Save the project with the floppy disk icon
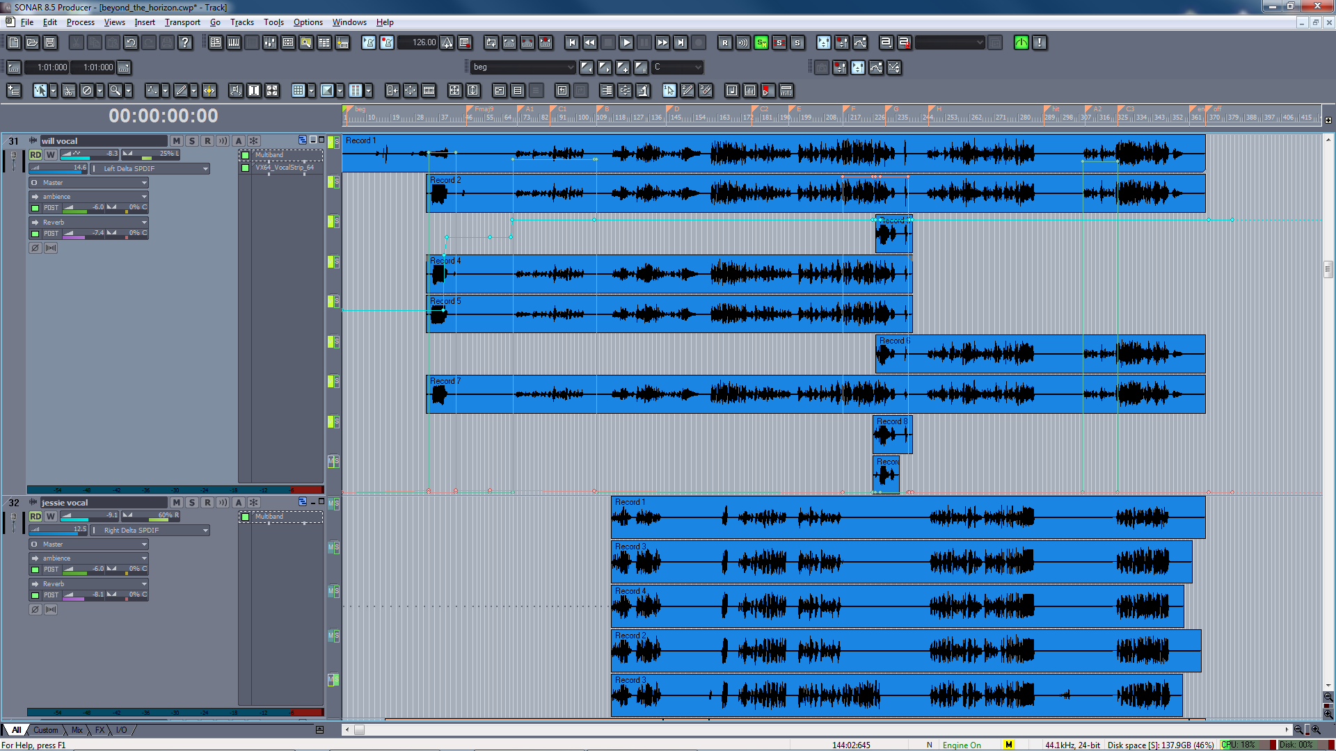 (50, 42)
